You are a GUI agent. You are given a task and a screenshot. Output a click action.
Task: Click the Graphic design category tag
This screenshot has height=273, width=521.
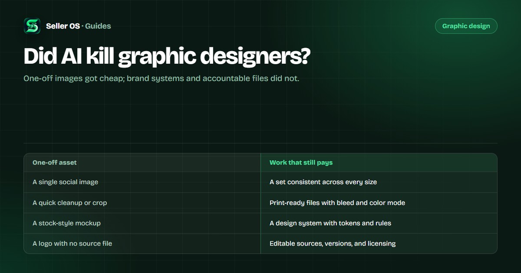pos(466,26)
